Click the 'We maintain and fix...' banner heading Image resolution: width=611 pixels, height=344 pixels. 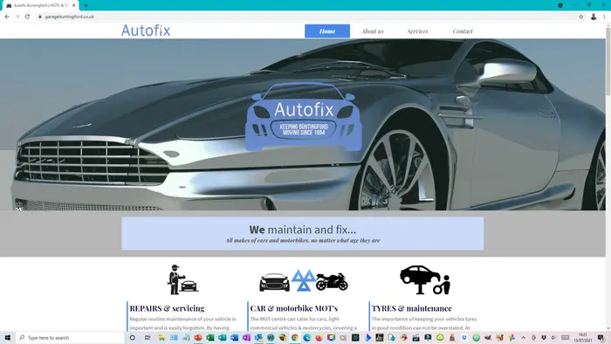click(x=302, y=229)
